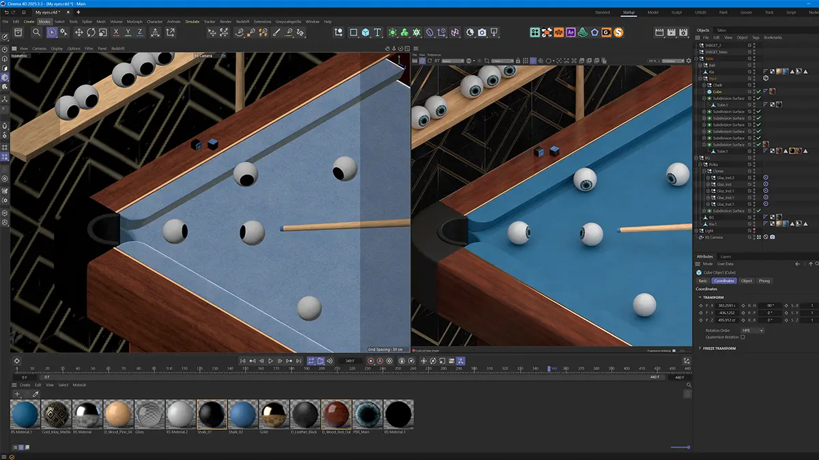Screen dimensions: 819x460
Task: Select the D_Wood_Red_Oak material swatch
Action: 336,414
